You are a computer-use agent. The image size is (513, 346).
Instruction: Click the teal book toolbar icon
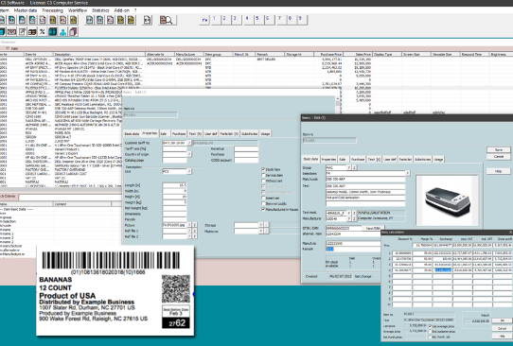tap(52, 32)
